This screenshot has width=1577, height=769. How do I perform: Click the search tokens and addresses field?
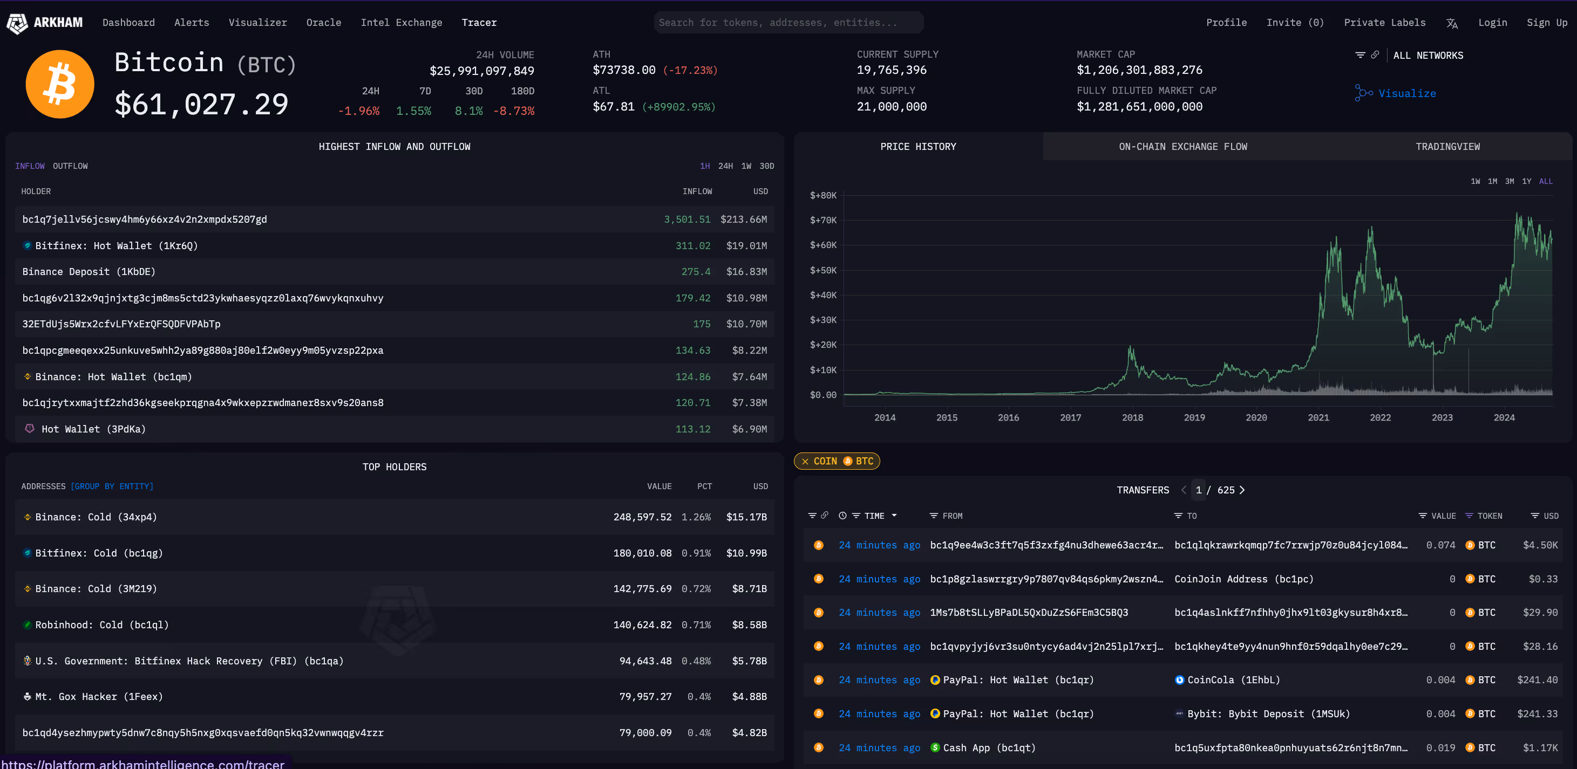pos(787,23)
